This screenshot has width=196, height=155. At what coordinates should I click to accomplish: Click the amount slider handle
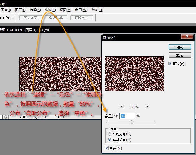point(132,122)
